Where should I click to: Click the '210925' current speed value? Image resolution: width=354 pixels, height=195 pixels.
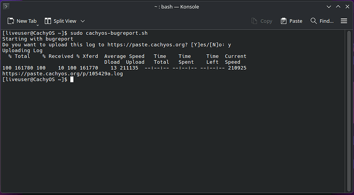pyautogui.click(x=237, y=68)
